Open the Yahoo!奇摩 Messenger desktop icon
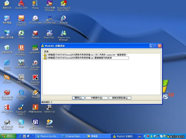Image resolution: width=186 pixels, height=139 pixels. point(50,6)
